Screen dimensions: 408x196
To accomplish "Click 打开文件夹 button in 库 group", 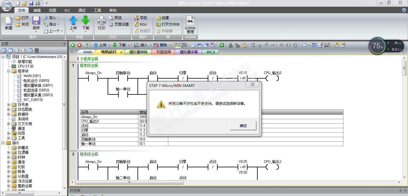I will point(168,24).
